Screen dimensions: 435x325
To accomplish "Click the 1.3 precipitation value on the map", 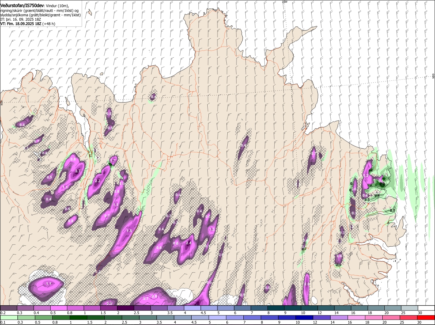I will tap(212, 230).
